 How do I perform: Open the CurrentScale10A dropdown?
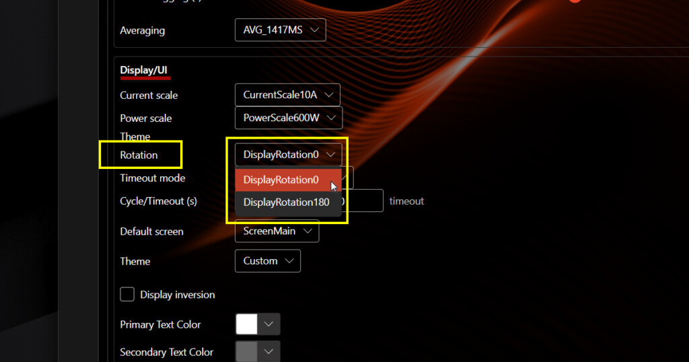tap(287, 95)
